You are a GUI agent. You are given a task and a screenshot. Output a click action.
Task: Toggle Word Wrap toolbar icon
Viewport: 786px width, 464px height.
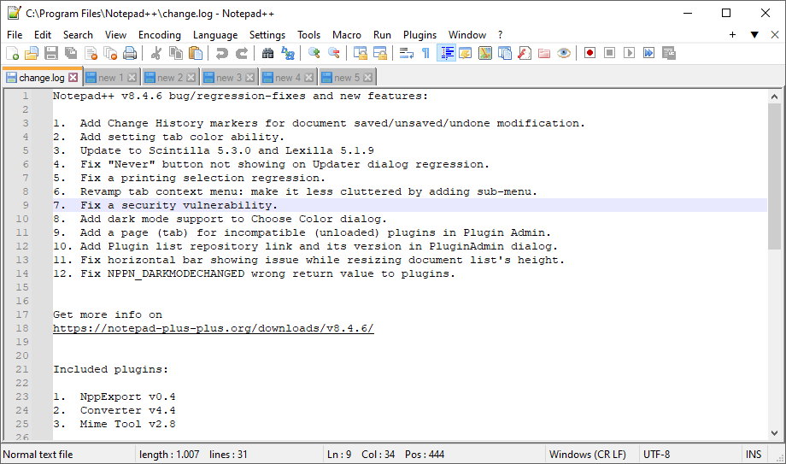[x=406, y=53]
